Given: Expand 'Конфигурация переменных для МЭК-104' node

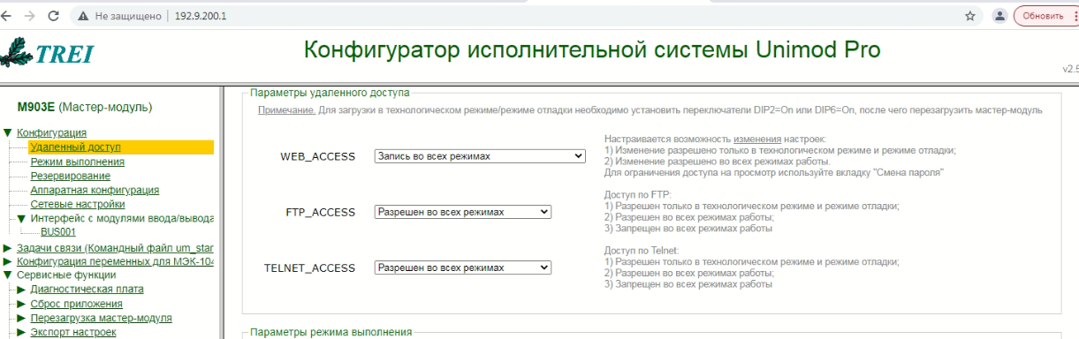Looking at the screenshot, I should coord(8,260).
